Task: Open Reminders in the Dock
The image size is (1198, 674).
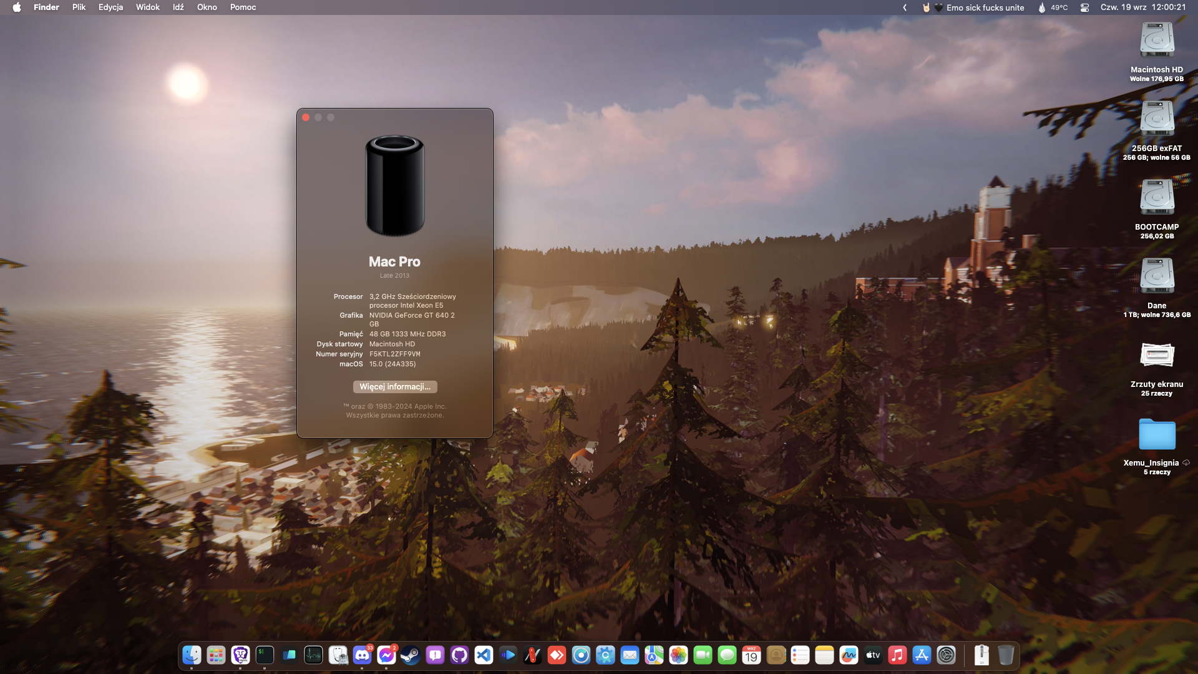Action: pos(800,655)
